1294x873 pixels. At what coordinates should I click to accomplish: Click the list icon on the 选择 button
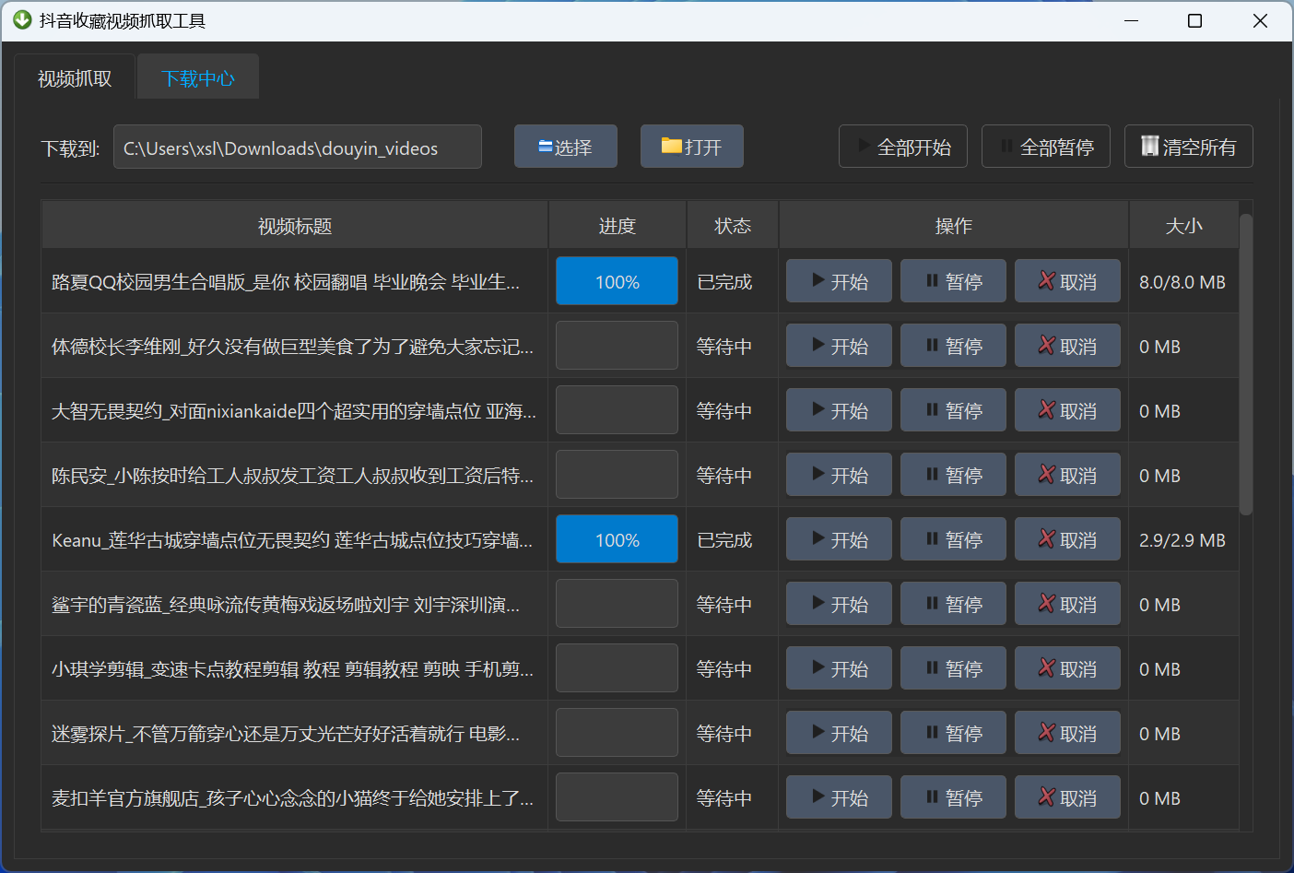[x=543, y=145]
